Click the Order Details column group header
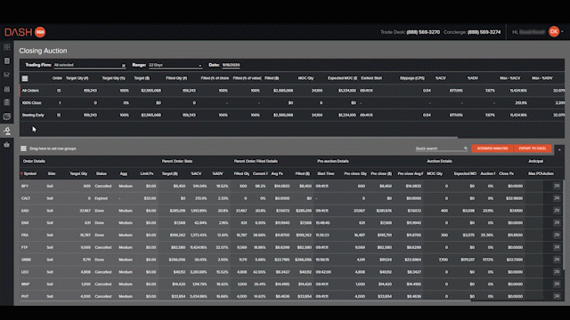 (34, 161)
